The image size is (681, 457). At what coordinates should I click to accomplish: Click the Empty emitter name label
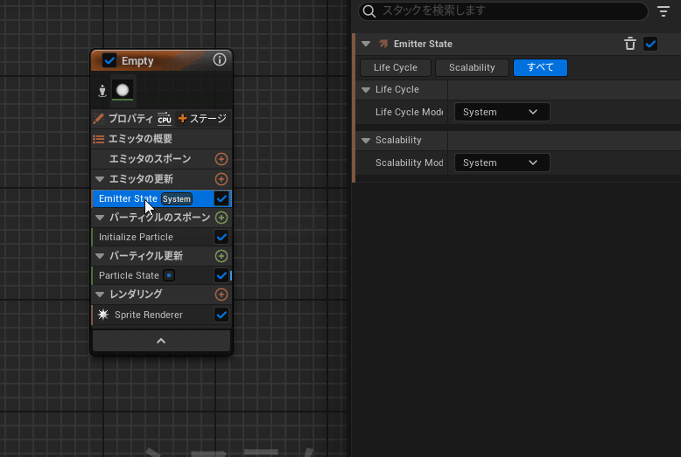pyautogui.click(x=137, y=60)
